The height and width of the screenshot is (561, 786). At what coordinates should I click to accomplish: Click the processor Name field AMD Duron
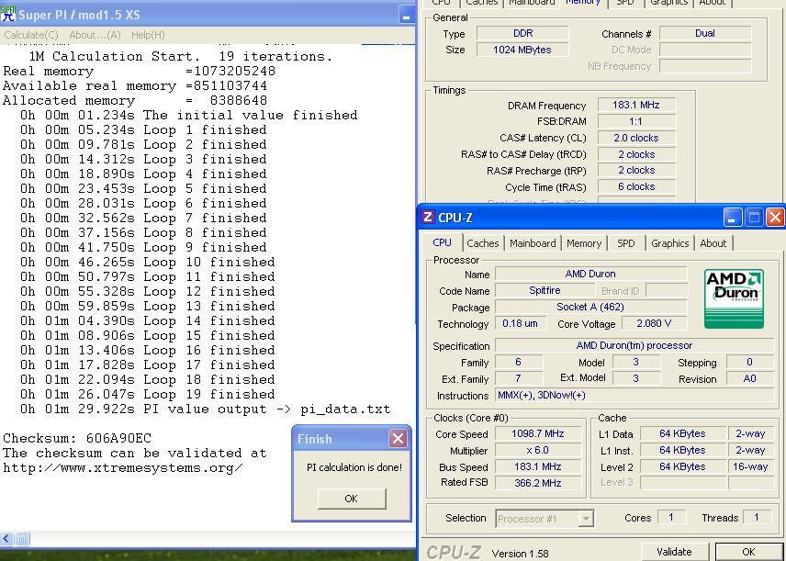(x=590, y=274)
